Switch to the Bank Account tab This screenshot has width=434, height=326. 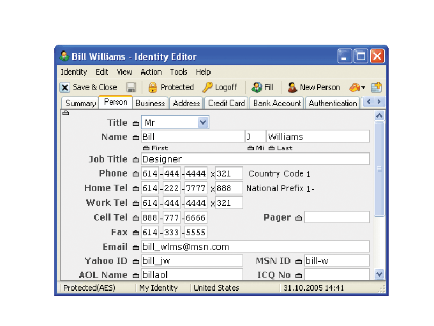click(x=277, y=104)
